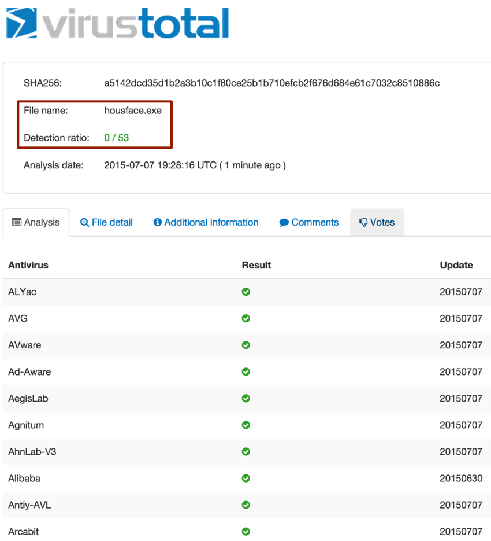
Task: Click the Update column header
Action: point(456,265)
